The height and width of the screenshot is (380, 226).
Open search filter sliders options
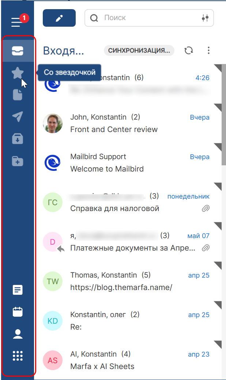[x=205, y=18]
